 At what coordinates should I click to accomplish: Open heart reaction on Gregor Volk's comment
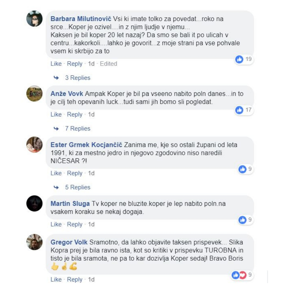pyautogui.click(x=243, y=275)
